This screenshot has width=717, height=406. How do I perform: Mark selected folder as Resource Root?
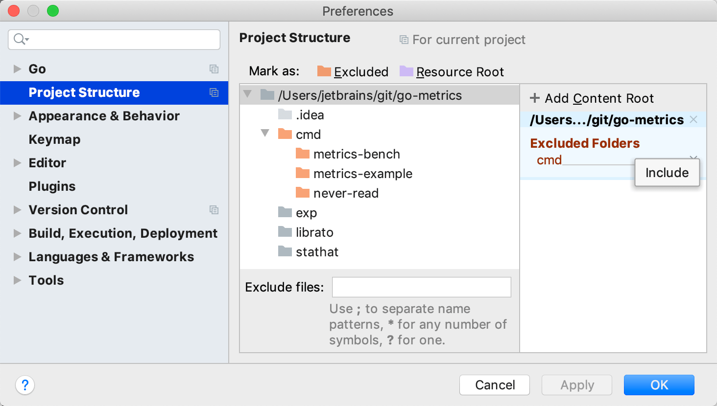(x=452, y=72)
